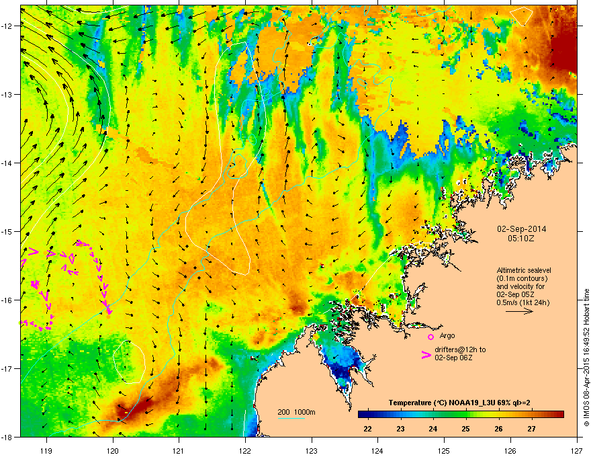
Task: Click the Altimetric sealevel description text
Action: click(524, 286)
